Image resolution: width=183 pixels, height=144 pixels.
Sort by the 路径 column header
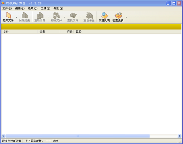click(x=128, y=32)
